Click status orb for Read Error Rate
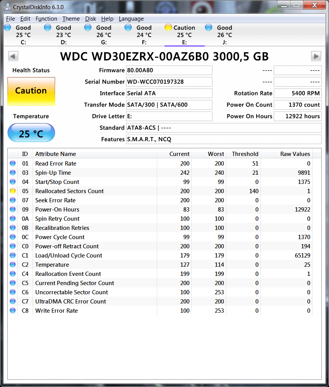The image size is (329, 387). (x=13, y=163)
